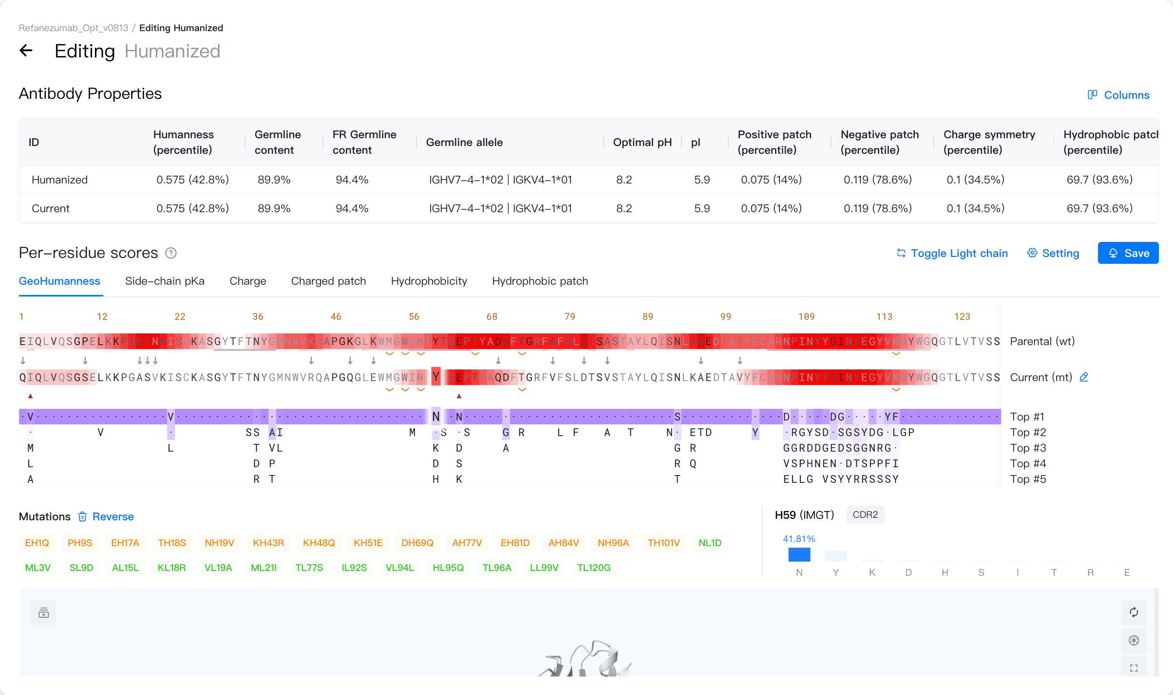
Task: Click the EH1Q mutation tag
Action: point(37,543)
